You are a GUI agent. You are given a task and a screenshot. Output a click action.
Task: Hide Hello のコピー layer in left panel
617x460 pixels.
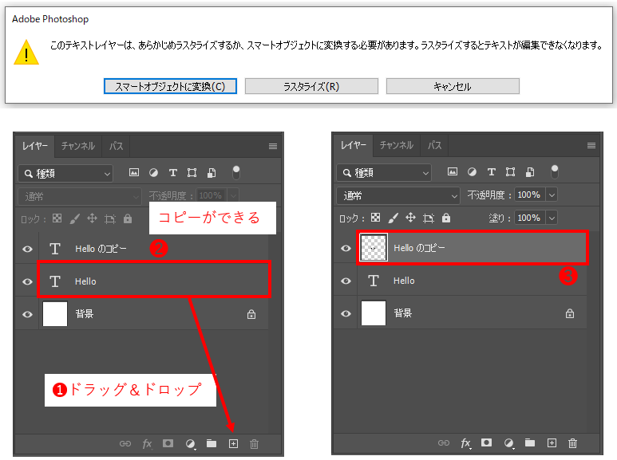tap(27, 249)
